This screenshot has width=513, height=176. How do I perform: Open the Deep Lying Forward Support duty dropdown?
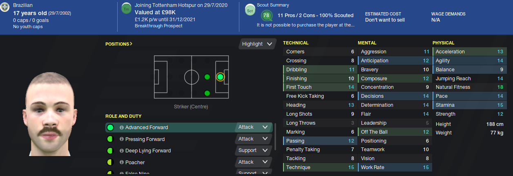pos(254,150)
